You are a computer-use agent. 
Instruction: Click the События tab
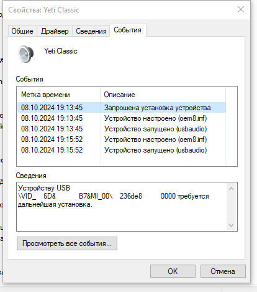click(x=128, y=30)
